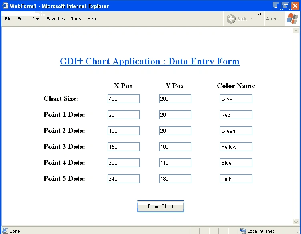Click the Address bar label
Screen dimensions: 301x234
click(274, 19)
